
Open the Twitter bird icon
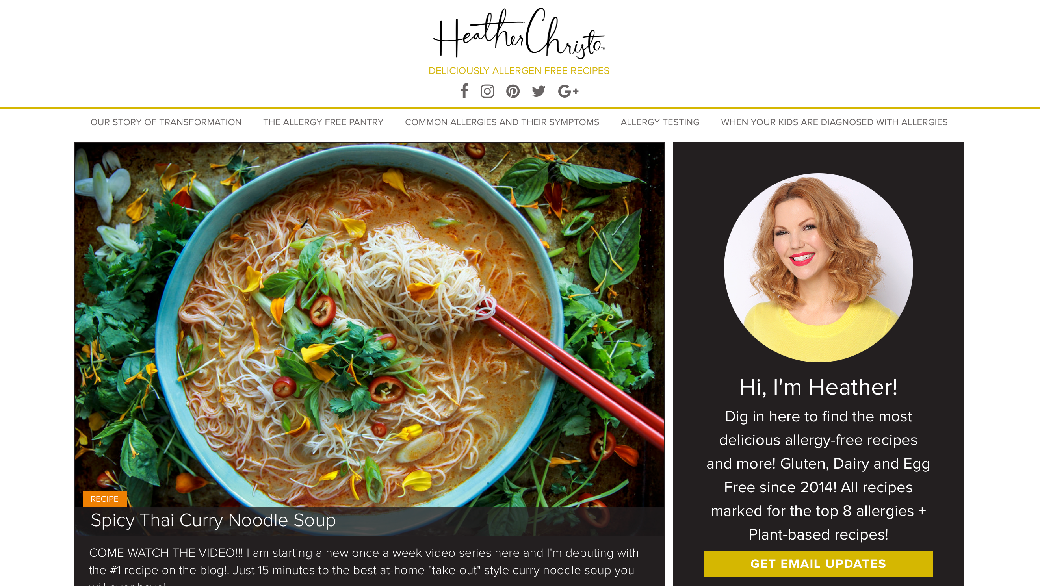click(x=539, y=91)
